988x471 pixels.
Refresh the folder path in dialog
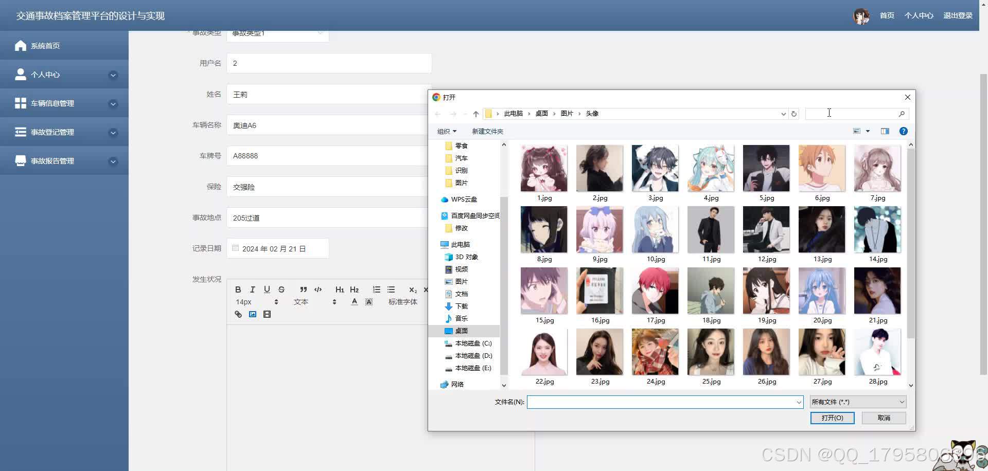pos(794,114)
